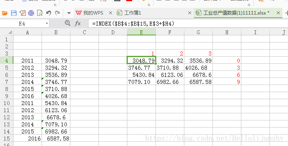Select column H header

click(227, 32)
